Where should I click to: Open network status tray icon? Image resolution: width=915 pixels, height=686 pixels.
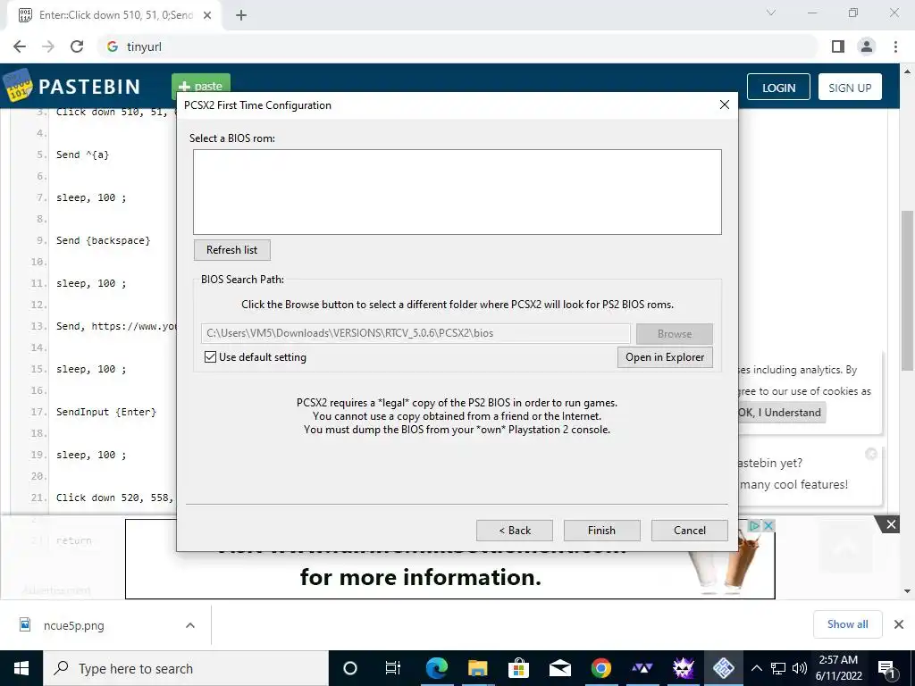tap(778, 668)
